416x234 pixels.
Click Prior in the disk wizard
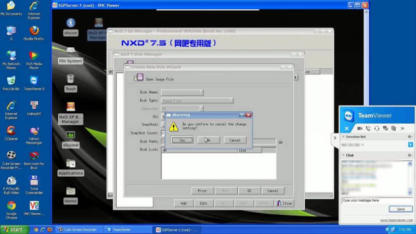coord(202,191)
